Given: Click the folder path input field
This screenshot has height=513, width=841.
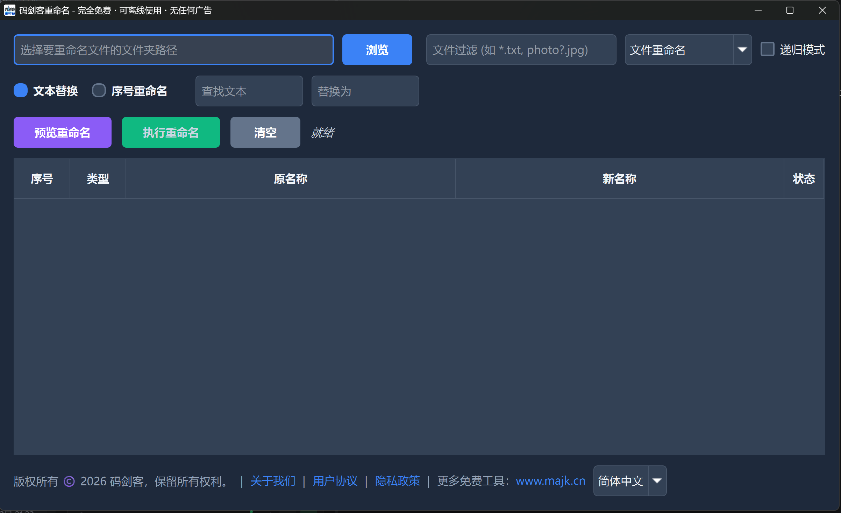Looking at the screenshot, I should pyautogui.click(x=174, y=50).
